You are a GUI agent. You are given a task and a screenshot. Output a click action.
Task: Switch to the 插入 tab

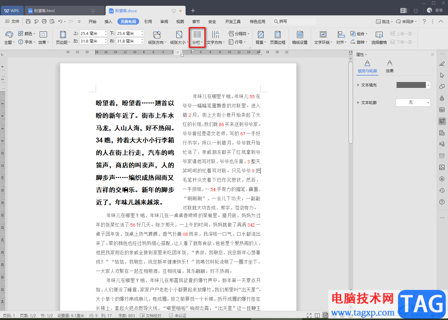tap(108, 21)
